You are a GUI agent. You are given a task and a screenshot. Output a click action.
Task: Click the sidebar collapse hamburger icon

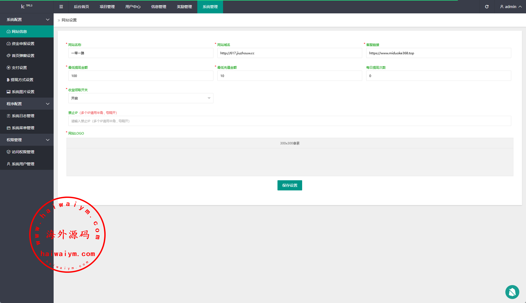tap(61, 7)
